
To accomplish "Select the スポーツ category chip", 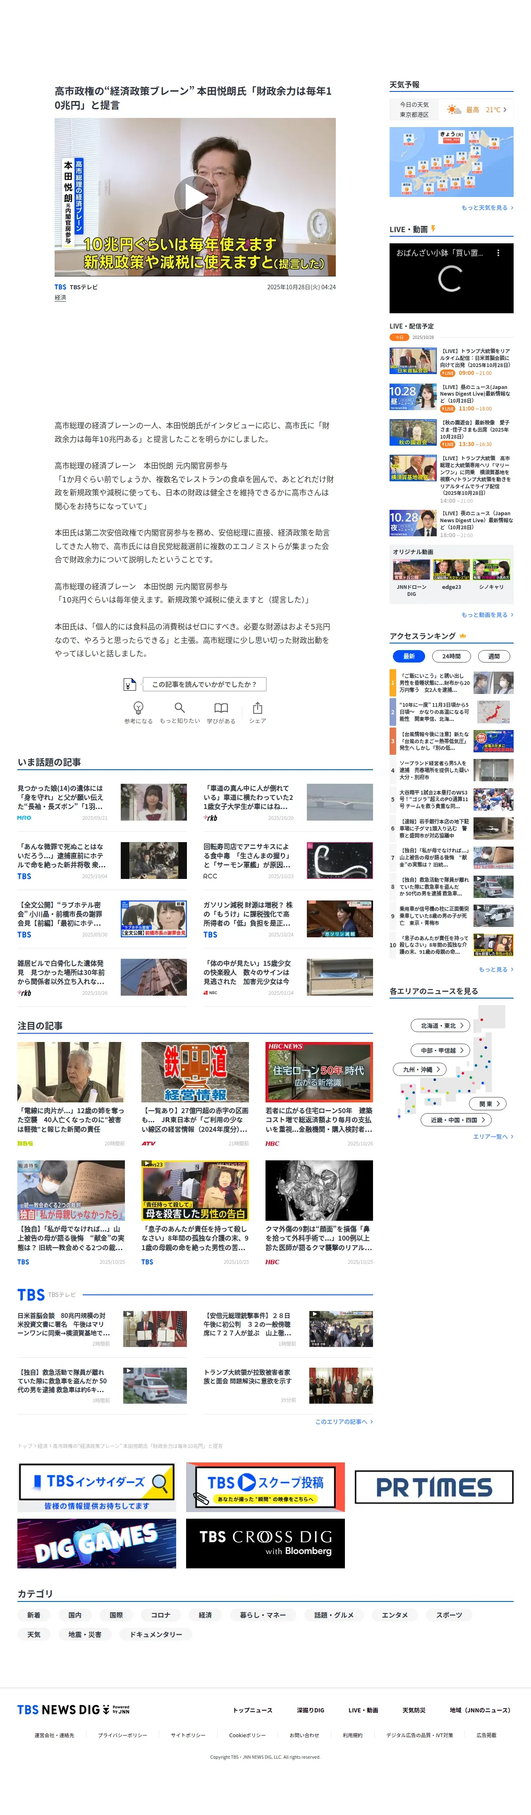I will pos(449,1615).
